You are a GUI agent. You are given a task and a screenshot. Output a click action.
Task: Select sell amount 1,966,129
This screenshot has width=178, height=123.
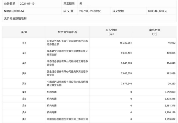click(x=170, y=112)
